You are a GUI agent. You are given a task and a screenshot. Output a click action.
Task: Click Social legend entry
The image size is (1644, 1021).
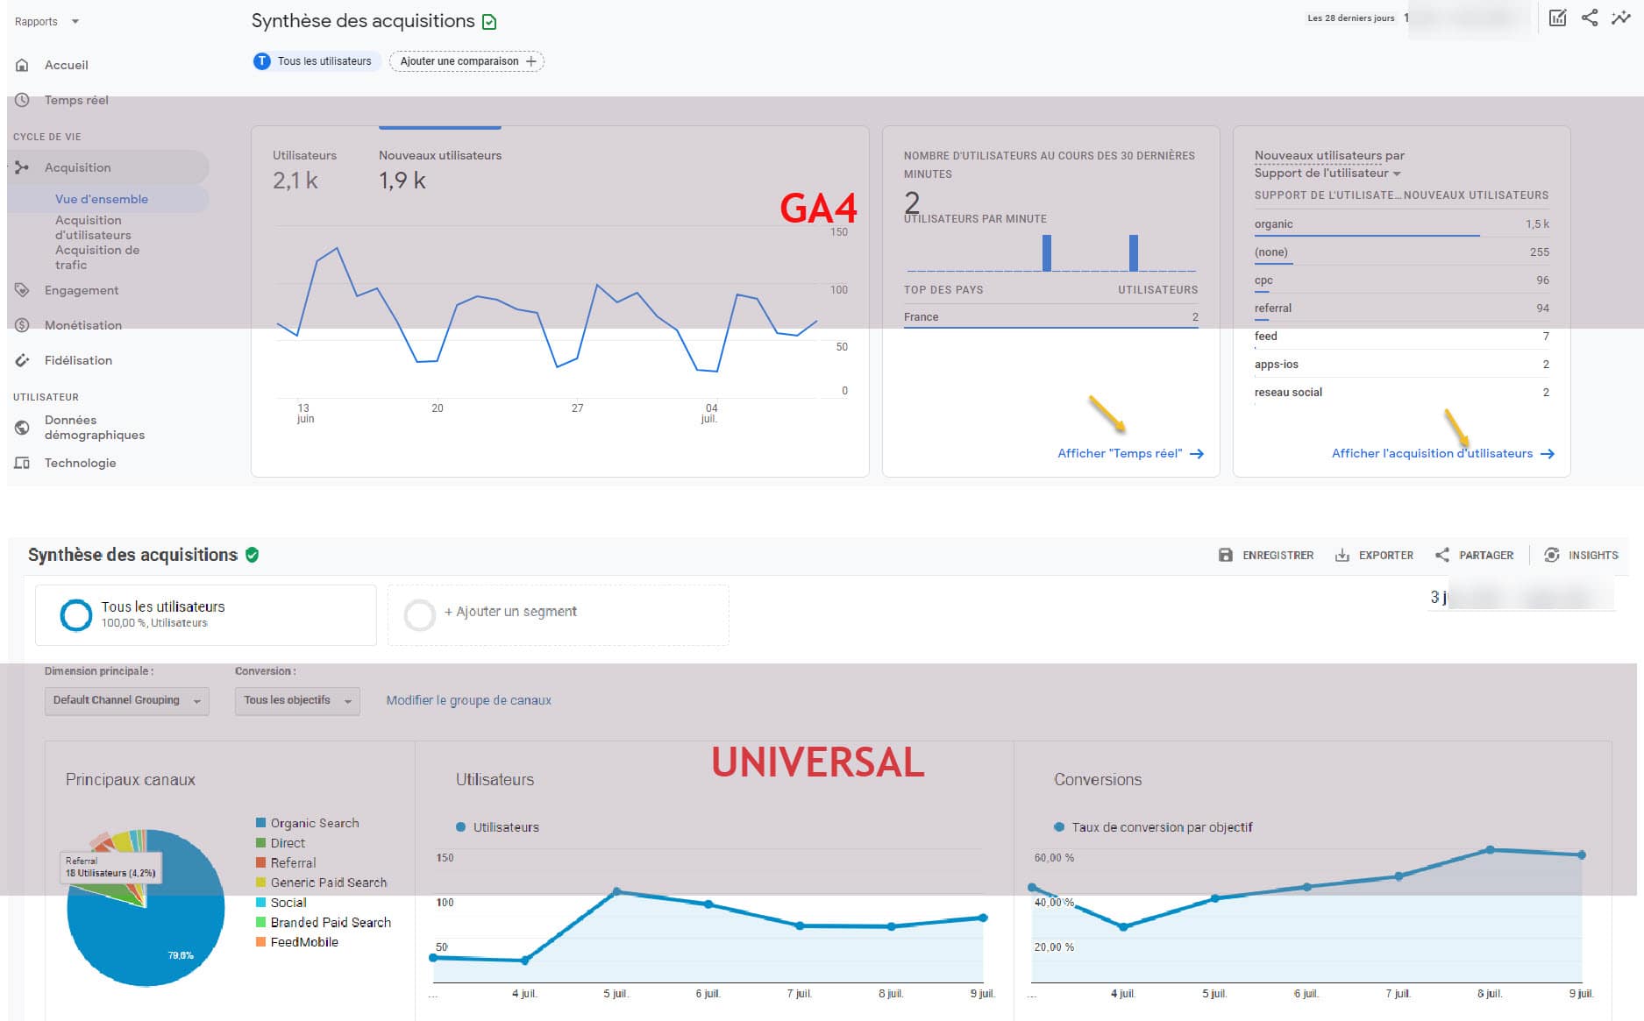281,903
